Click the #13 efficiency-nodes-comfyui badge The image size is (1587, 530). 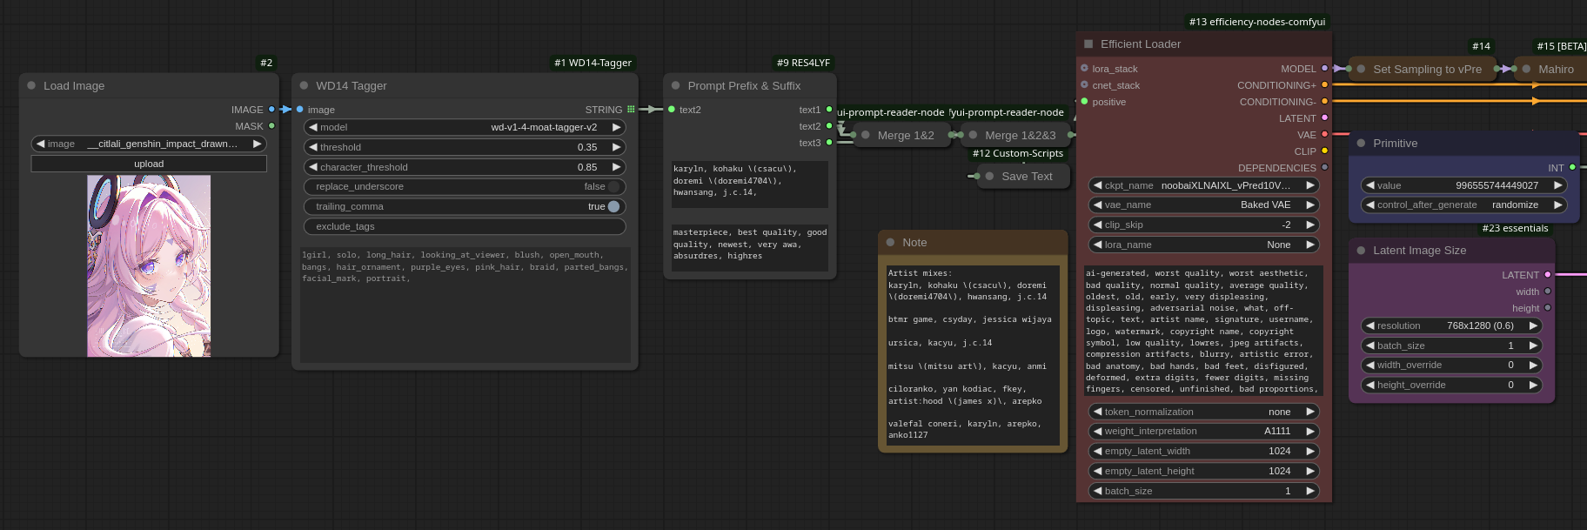[1257, 22]
